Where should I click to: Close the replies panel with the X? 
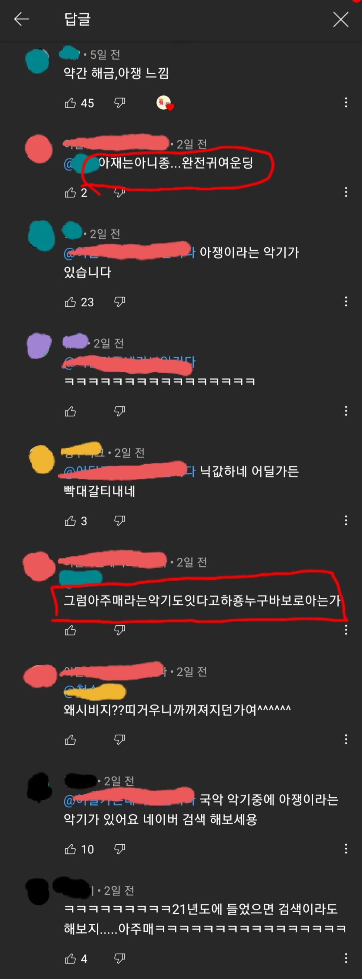(x=340, y=19)
